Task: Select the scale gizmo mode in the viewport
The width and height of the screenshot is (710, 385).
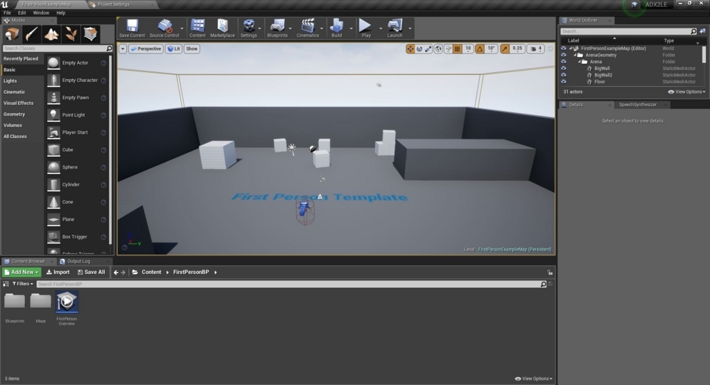Action: 428,49
